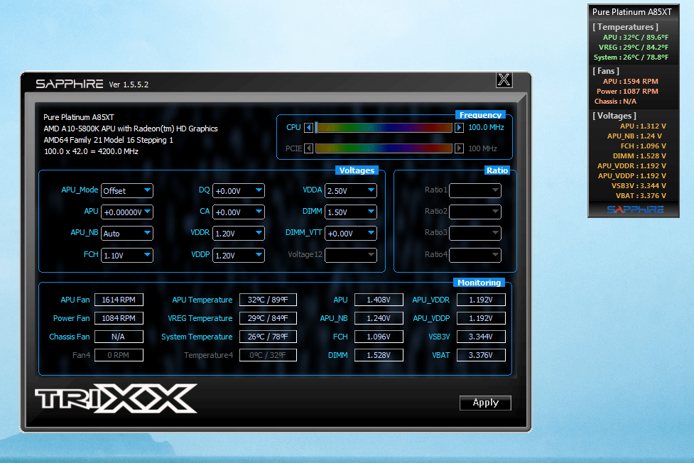Expand the APU_NB dropdown set to Auto
The height and width of the screenshot is (463, 694).
coord(127,233)
